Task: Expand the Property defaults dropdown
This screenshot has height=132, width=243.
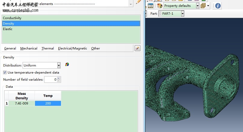Action: [197, 6]
